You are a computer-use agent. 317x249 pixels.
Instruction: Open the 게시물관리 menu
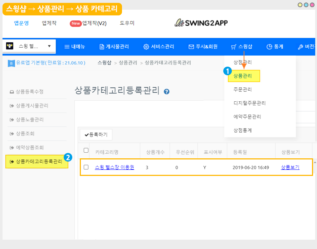tap(114, 47)
